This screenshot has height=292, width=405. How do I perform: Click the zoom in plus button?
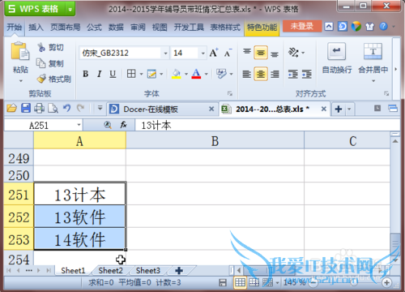(x=386, y=282)
